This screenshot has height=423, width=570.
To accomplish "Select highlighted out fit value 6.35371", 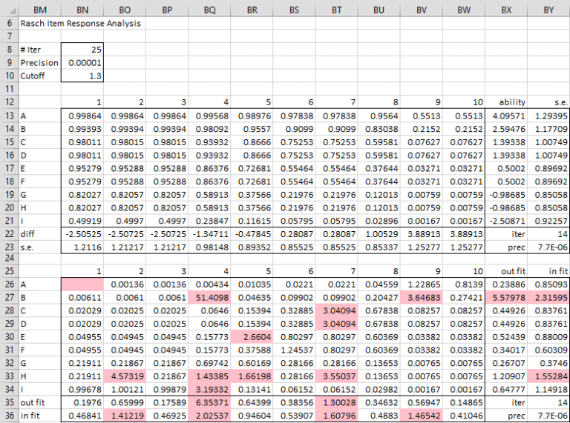I will 209,402.
